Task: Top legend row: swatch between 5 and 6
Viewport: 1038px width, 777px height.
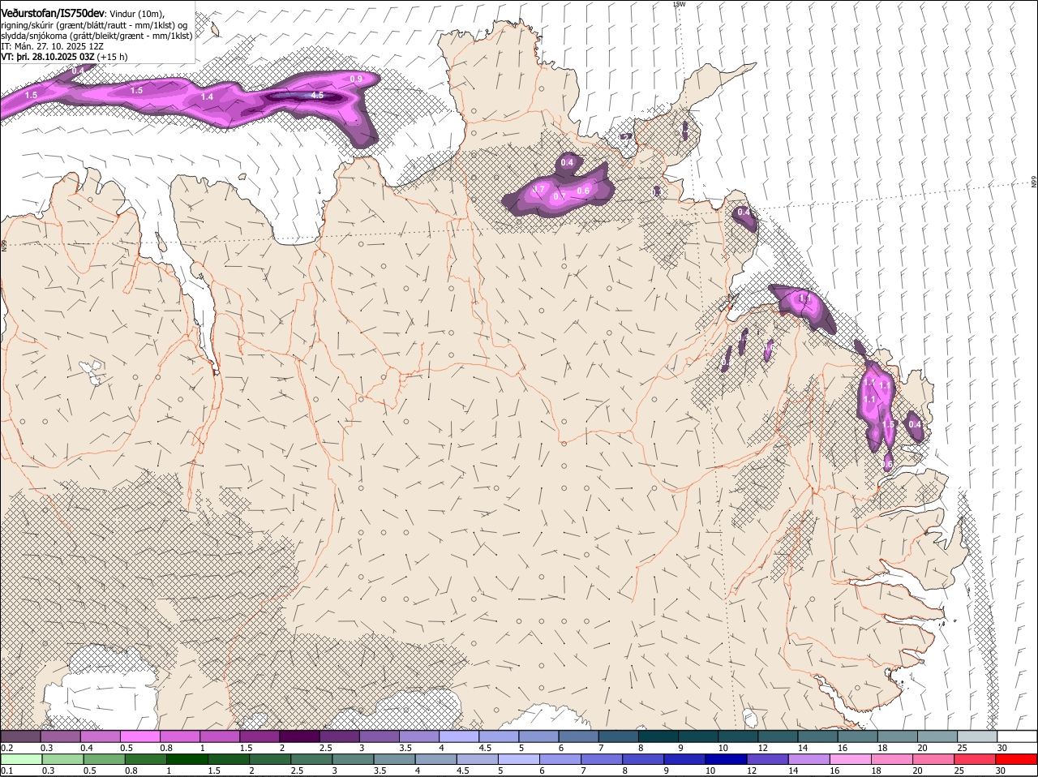Action: pyautogui.click(x=539, y=736)
